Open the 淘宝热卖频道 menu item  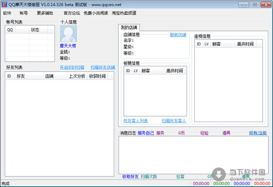pyautogui.click(x=124, y=13)
